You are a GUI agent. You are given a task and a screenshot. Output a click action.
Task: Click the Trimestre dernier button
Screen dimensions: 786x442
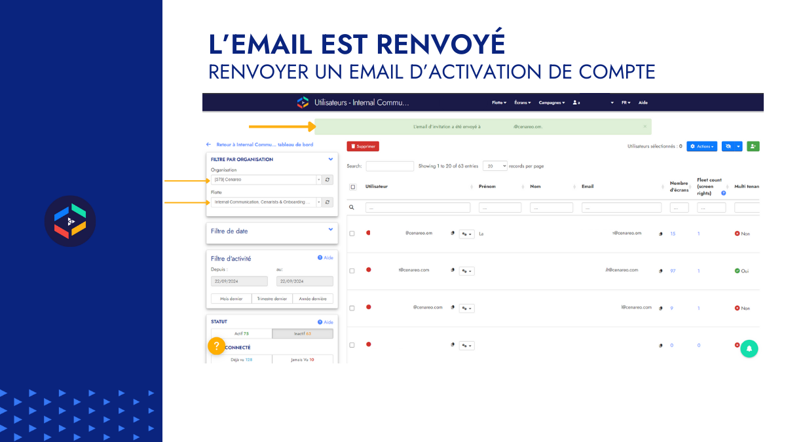[272, 299]
